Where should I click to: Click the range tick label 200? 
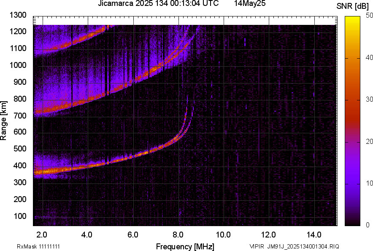click(x=20, y=199)
